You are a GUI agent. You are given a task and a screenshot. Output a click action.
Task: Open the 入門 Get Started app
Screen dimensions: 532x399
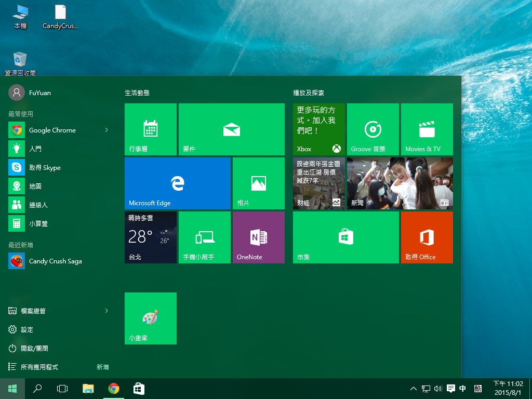click(60, 149)
